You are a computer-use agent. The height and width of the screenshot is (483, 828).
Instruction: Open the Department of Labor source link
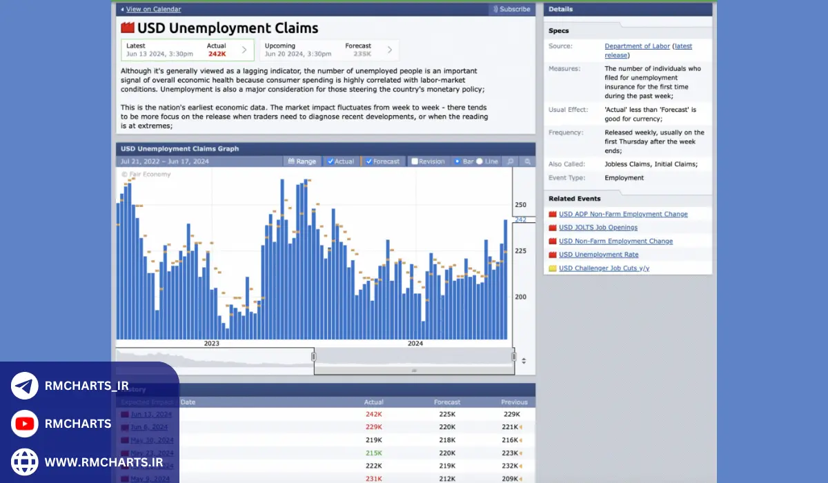pyautogui.click(x=637, y=46)
